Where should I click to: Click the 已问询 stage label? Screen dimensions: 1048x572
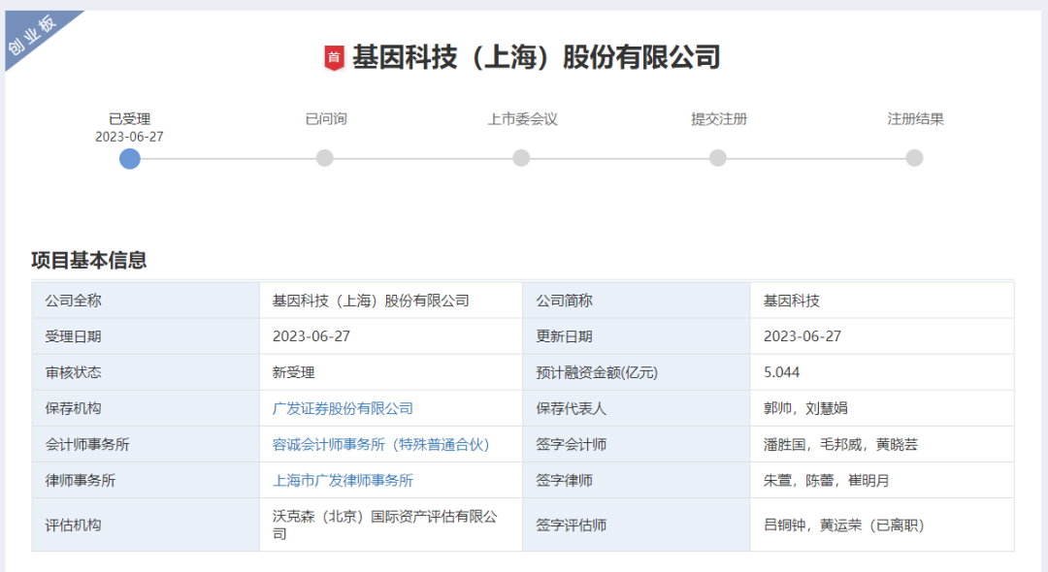coord(326,119)
